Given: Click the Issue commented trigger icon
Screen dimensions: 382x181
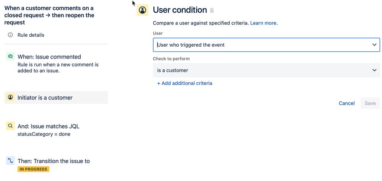Looking at the screenshot, I should (x=10, y=56).
